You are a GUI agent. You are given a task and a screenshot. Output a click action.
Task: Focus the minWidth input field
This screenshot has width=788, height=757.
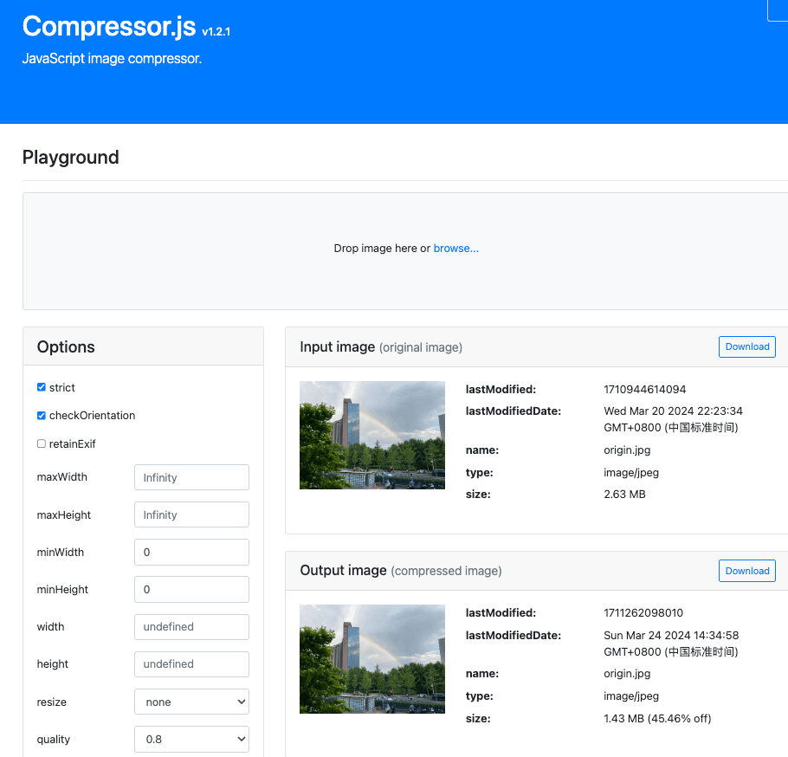tap(191, 552)
